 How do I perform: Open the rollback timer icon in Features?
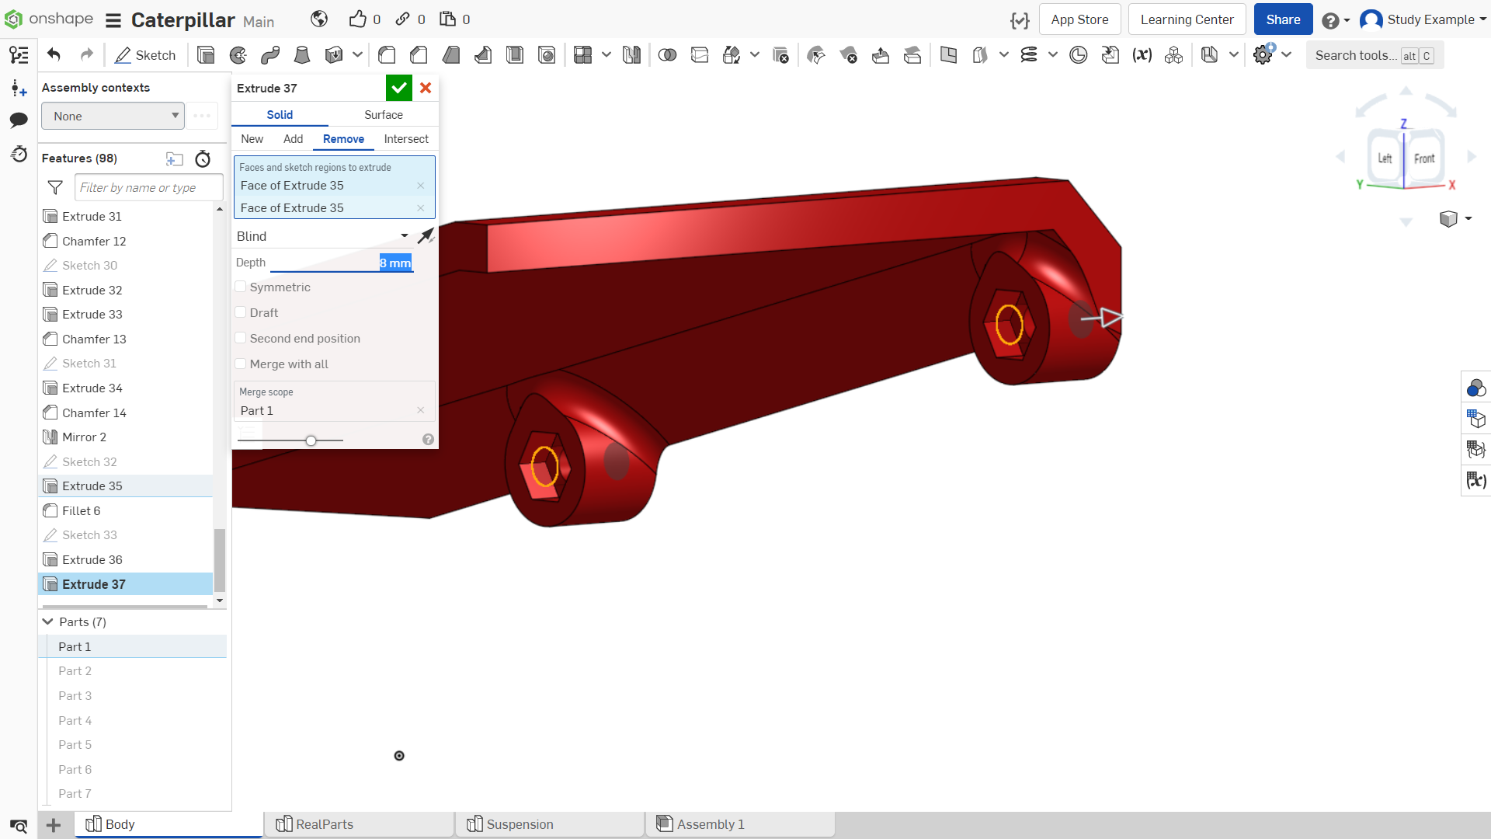(x=203, y=159)
